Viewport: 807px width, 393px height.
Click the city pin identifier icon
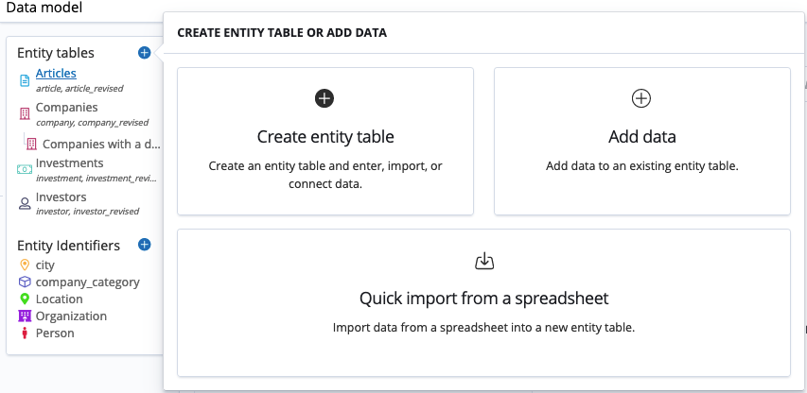(25, 265)
